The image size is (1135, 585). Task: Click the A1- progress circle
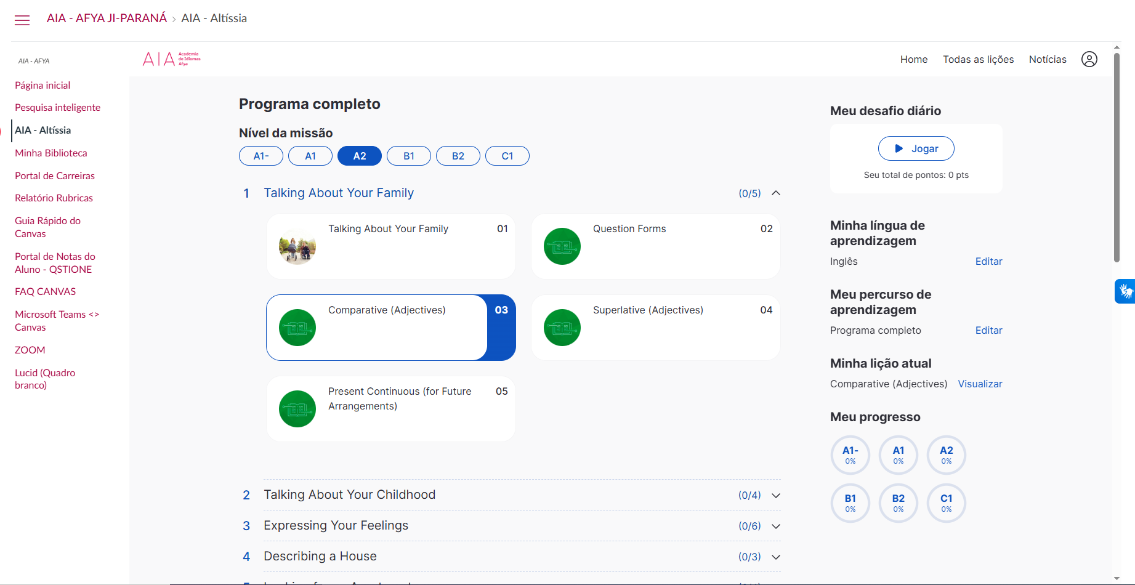click(850, 455)
